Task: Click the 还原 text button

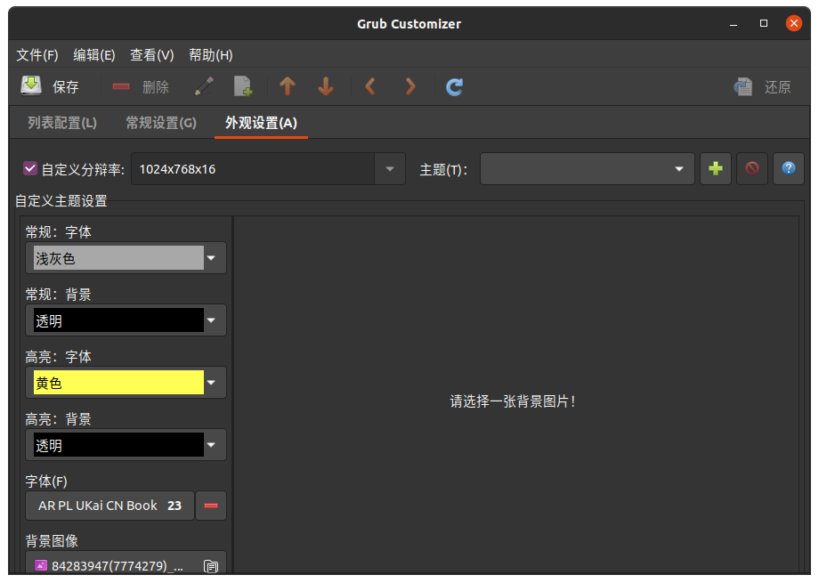Action: click(x=778, y=86)
